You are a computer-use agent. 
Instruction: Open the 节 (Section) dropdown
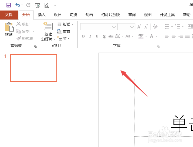coord(64,39)
